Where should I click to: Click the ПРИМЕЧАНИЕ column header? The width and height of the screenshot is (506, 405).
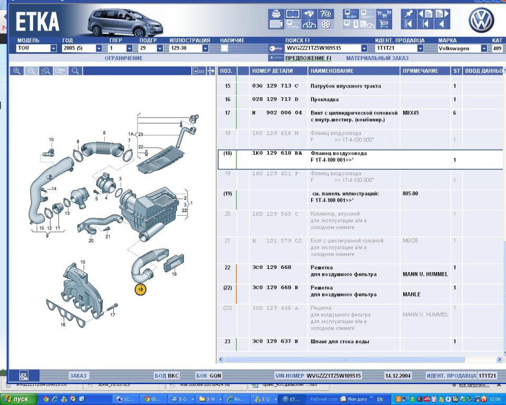tap(425, 71)
